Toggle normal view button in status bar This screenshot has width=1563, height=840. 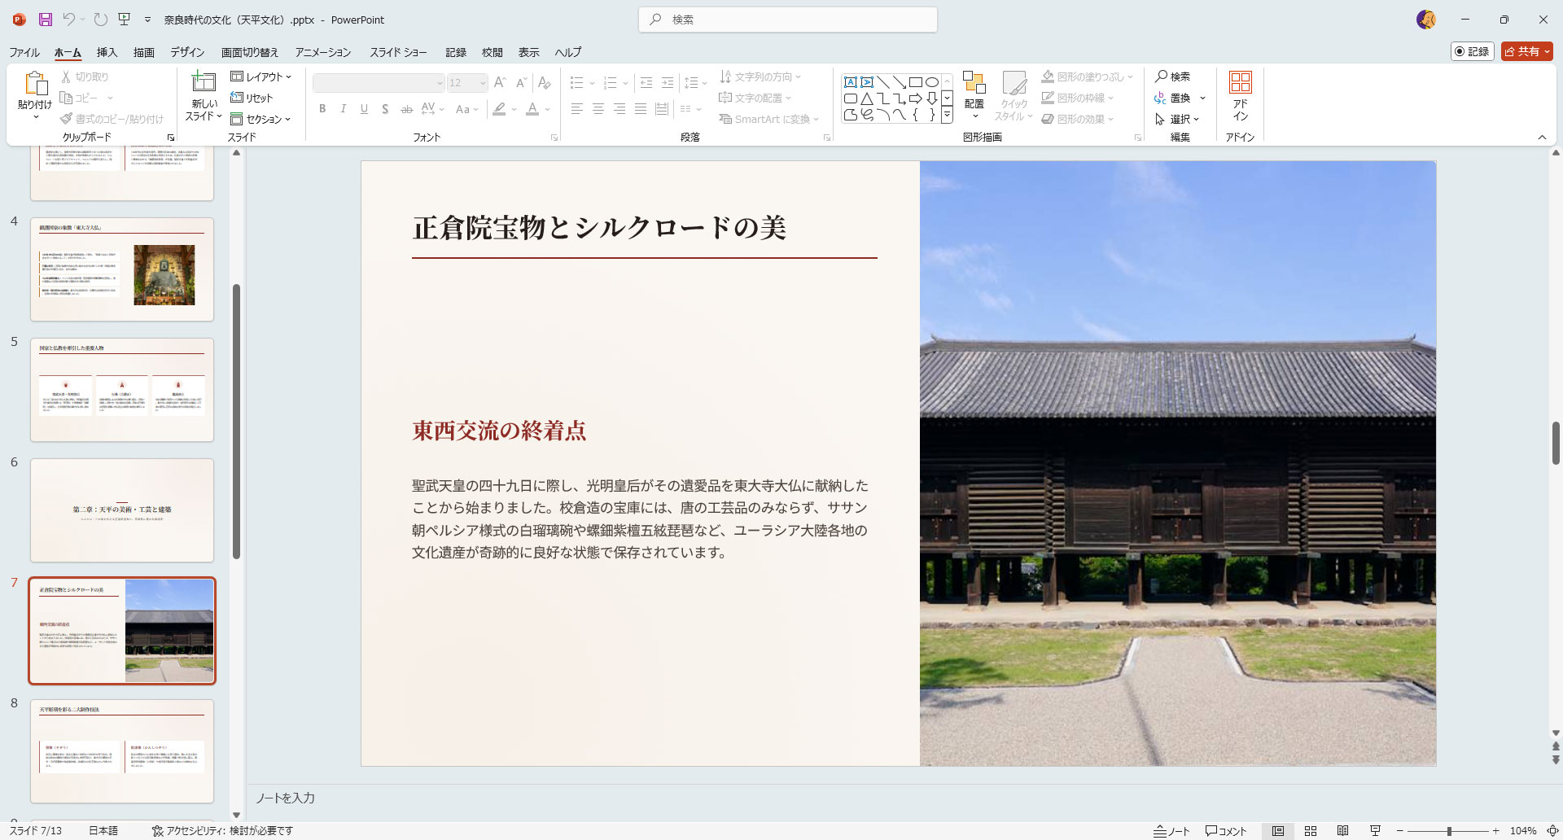1278,831
